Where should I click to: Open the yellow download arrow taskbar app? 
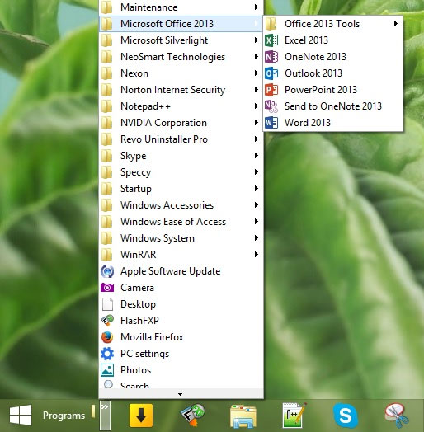tap(141, 416)
